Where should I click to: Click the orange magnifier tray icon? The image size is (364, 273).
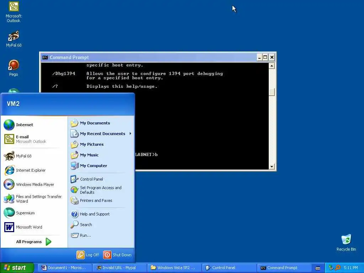click(x=338, y=268)
